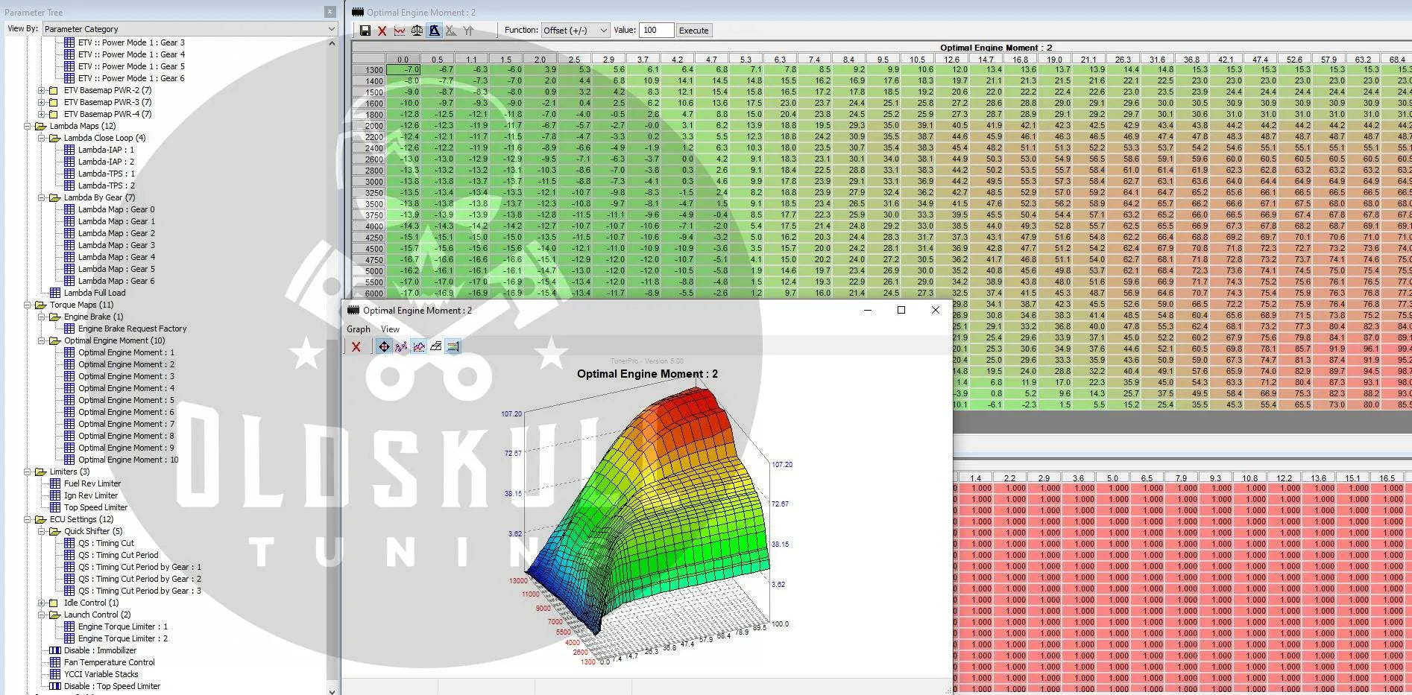Image resolution: width=1412 pixels, height=695 pixels.
Task: Click the save floppy disk icon
Action: point(365,31)
